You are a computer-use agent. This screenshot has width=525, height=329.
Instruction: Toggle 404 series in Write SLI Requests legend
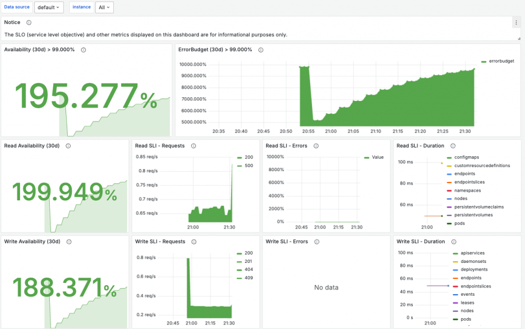coord(249,270)
